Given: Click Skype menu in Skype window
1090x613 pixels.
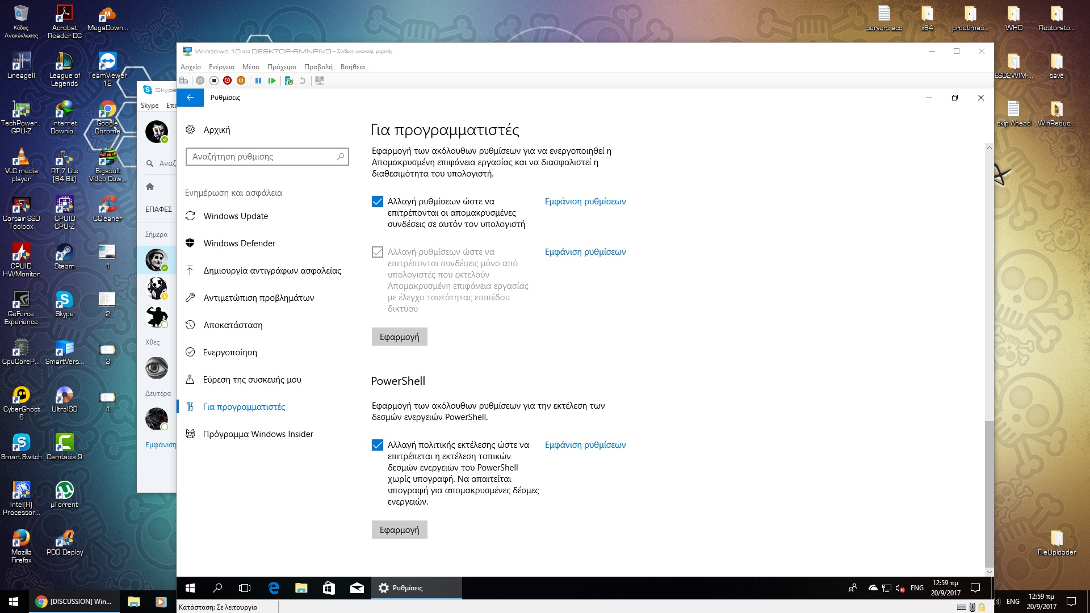Looking at the screenshot, I should pyautogui.click(x=150, y=106).
